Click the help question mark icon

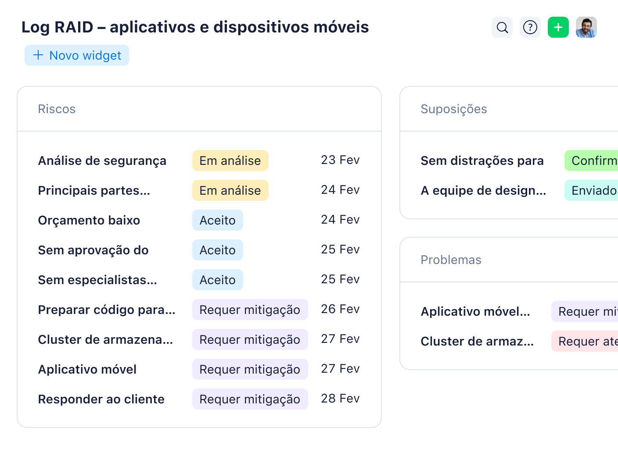tap(530, 27)
